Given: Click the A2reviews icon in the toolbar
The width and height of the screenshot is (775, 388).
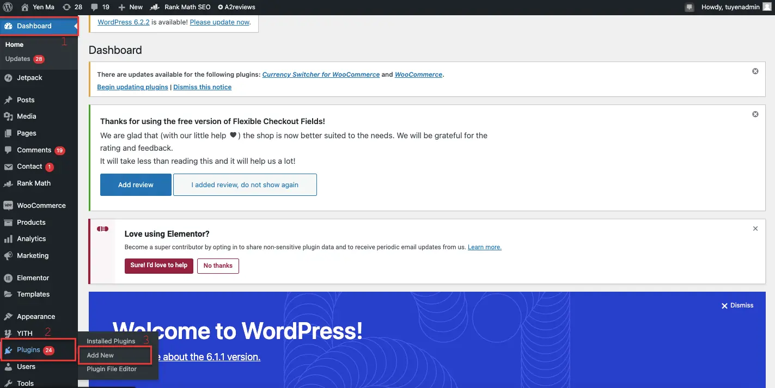Looking at the screenshot, I should pyautogui.click(x=236, y=7).
